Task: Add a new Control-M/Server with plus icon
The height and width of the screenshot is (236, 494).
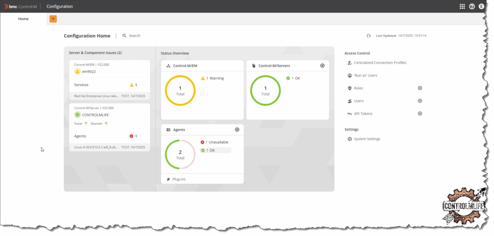Action: [322, 66]
